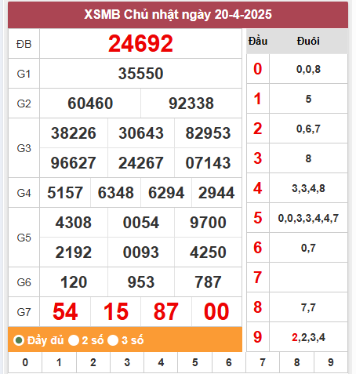Click tail values '0,0,8' for head 0
Image resolution: width=356 pixels, height=374 pixels.
pyautogui.click(x=308, y=69)
